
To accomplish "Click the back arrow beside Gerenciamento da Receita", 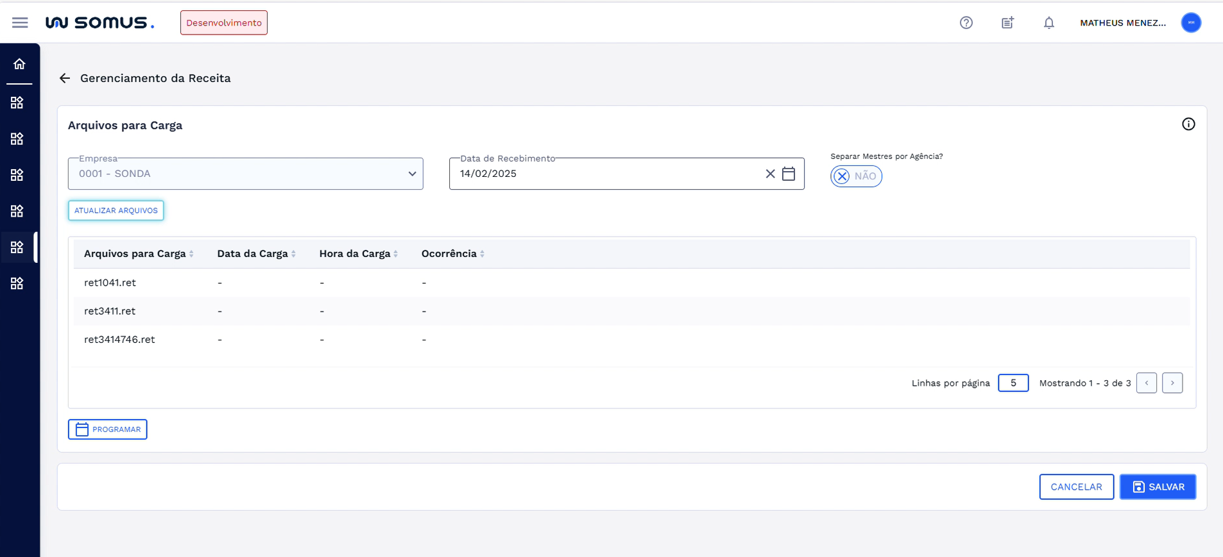I will coord(65,78).
